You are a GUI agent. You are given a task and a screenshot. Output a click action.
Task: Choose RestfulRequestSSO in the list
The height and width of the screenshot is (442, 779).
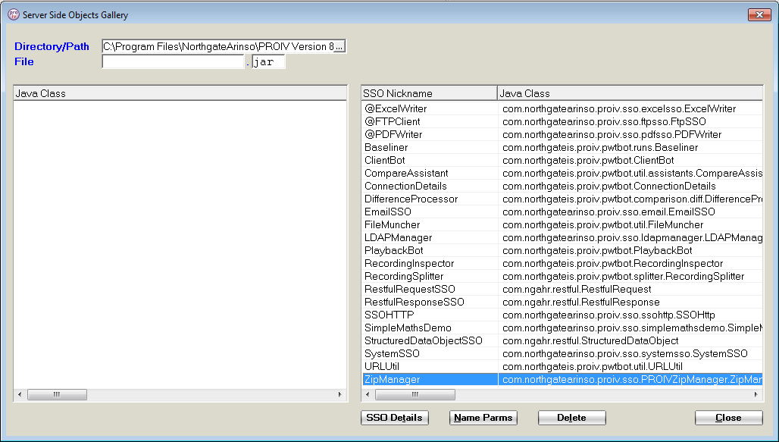click(x=562, y=290)
